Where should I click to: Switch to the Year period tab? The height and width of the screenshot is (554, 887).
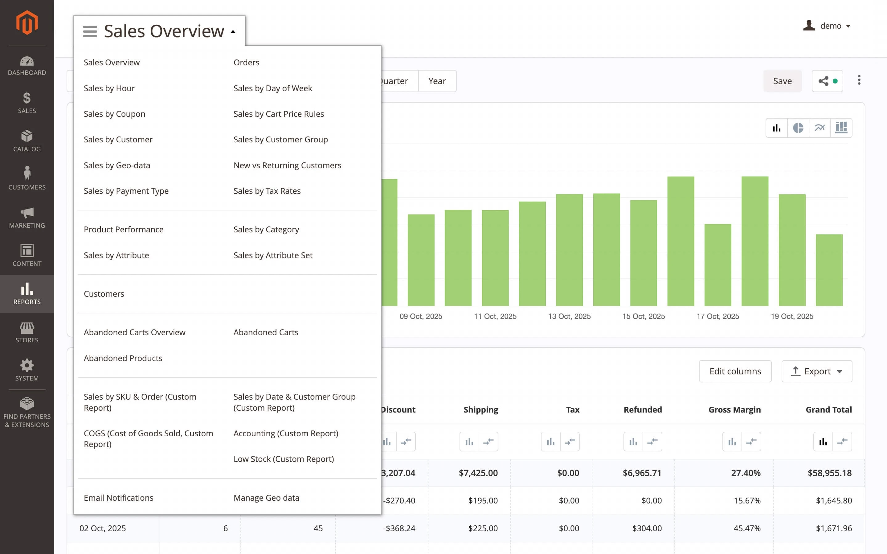[x=437, y=81]
